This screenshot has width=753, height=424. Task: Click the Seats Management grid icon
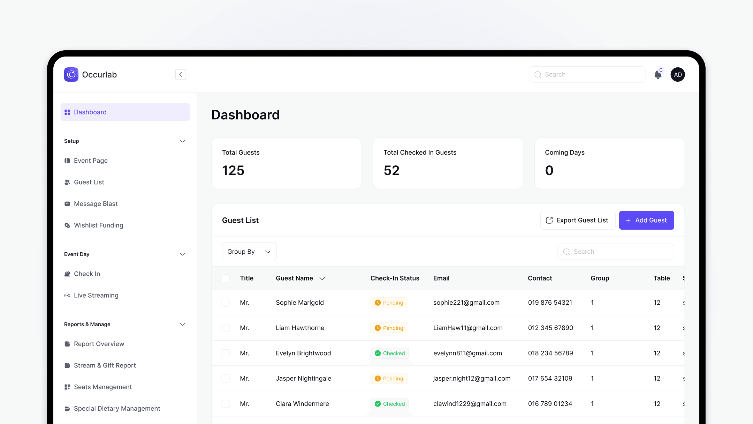[67, 387]
